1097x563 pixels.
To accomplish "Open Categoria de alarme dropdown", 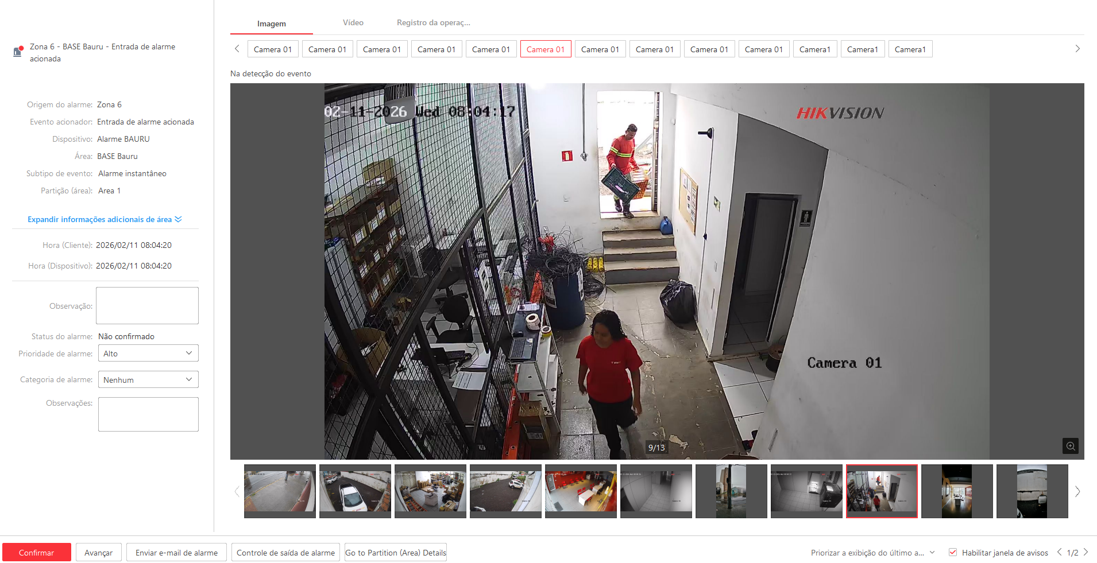I will point(148,379).
